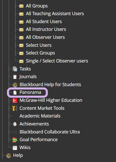Click the Tasks clipboard icon
This screenshot has height=162, width=116.
(15, 69)
